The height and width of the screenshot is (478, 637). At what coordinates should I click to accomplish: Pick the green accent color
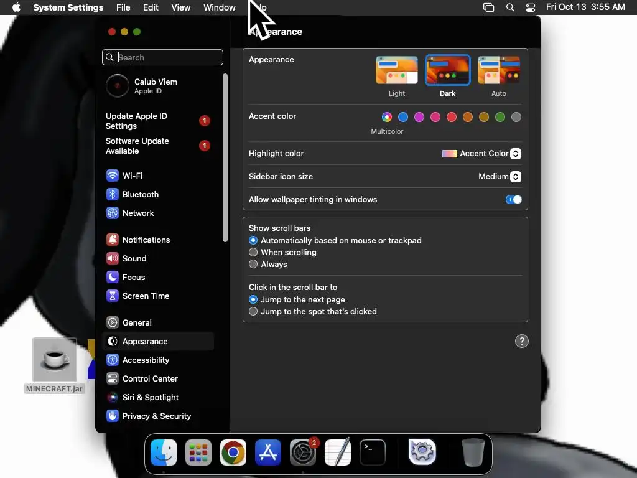coord(500,117)
